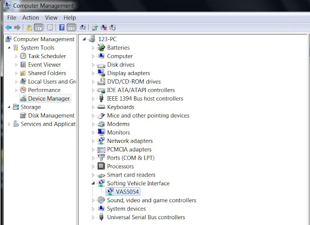The width and height of the screenshot is (310, 225).
Task: Collapse the Softing Vehicle Interface node
Action: (x=93, y=183)
